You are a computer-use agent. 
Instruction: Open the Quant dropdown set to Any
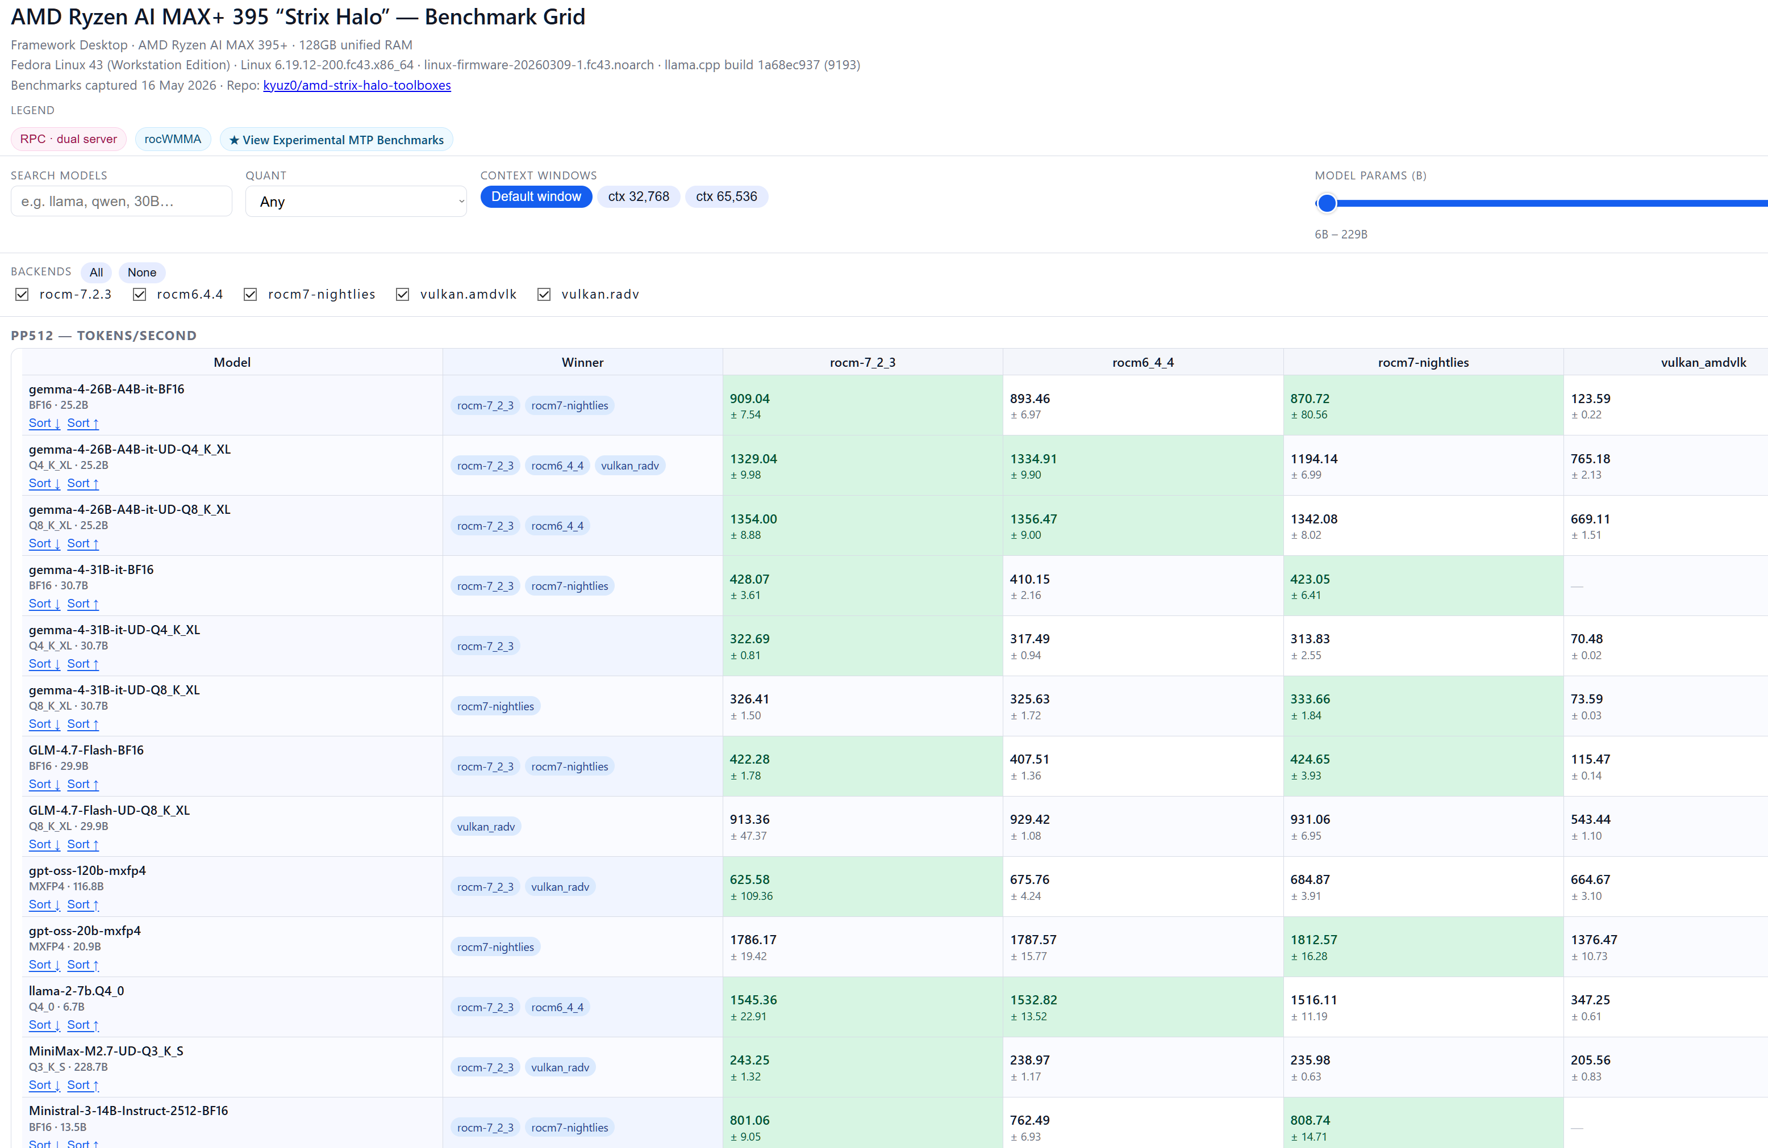click(x=356, y=201)
